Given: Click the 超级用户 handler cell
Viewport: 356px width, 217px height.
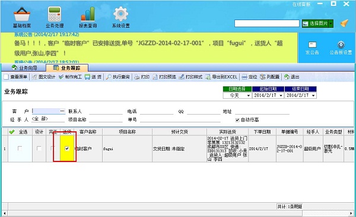Looking at the screenshot, I should coord(313,148).
